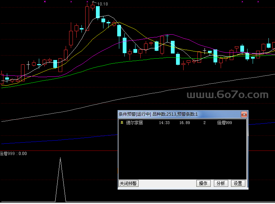Click the 条件预警[运行中] dialog title bar
Viewport: 275px width, 204px height.
[172, 114]
